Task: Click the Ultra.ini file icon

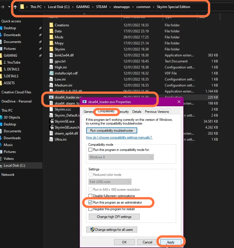Action: pyautogui.click(x=51, y=139)
